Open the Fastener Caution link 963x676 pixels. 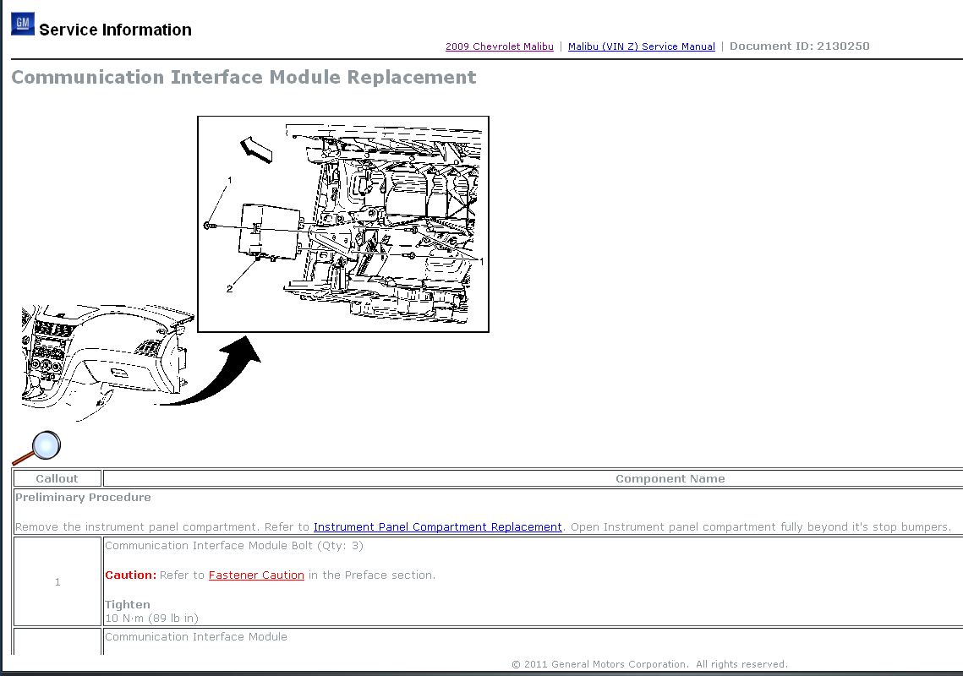click(256, 575)
